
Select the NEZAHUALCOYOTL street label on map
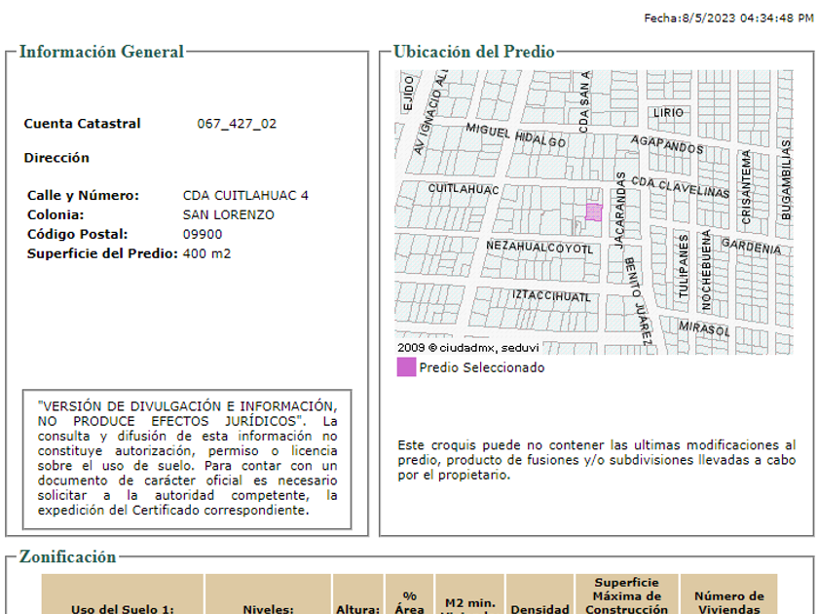(x=539, y=248)
